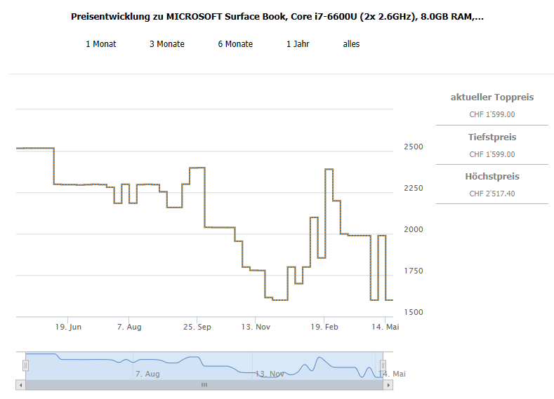The height and width of the screenshot is (399, 554).
Task: Click the price peak near 19. Feb
Action: coord(328,170)
